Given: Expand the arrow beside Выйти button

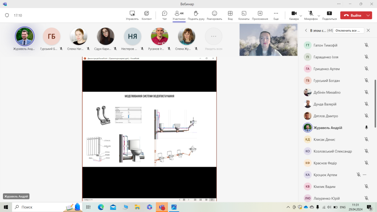Looking at the screenshot, I should click(369, 15).
